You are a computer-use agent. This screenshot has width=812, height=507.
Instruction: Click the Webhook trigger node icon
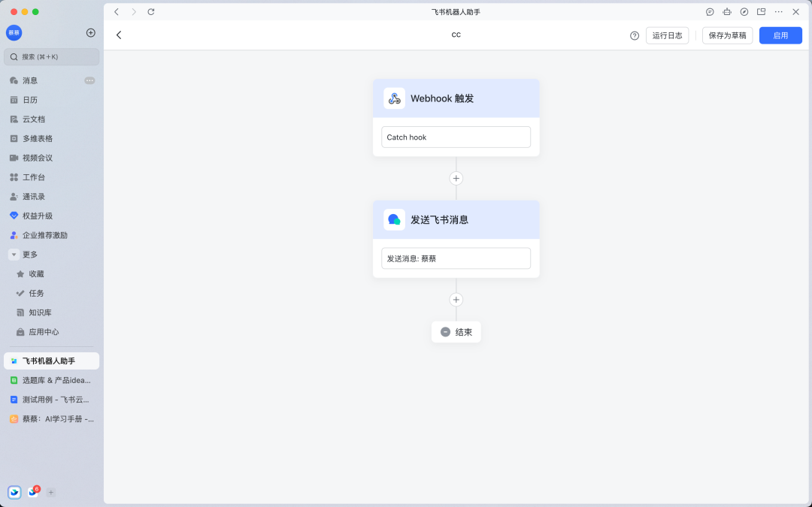[394, 98]
